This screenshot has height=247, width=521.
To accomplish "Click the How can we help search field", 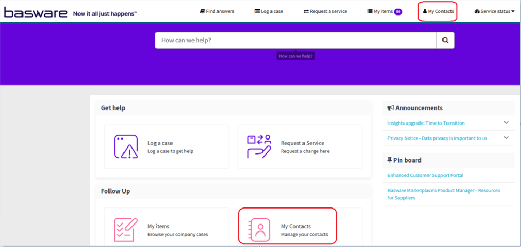I will tap(296, 40).
